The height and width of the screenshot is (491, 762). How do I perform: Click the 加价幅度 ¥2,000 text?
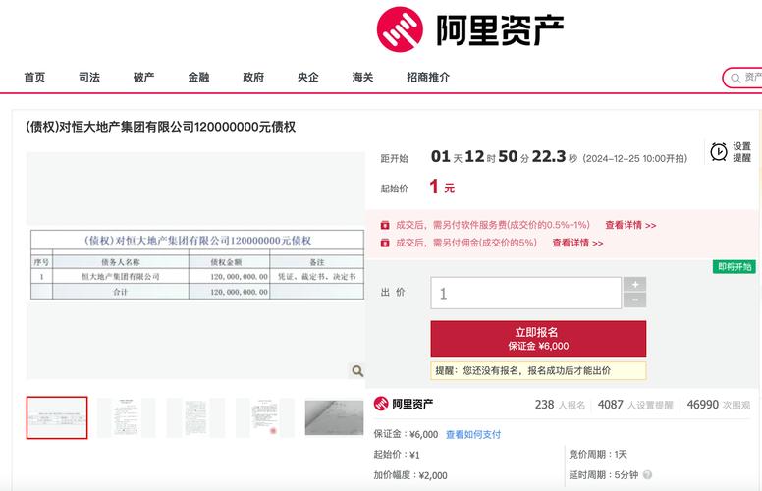[410, 475]
